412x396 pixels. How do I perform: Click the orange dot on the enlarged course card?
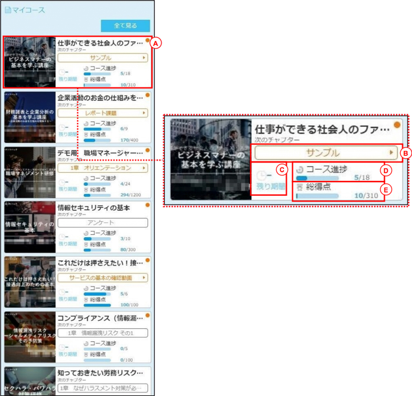[x=397, y=125]
